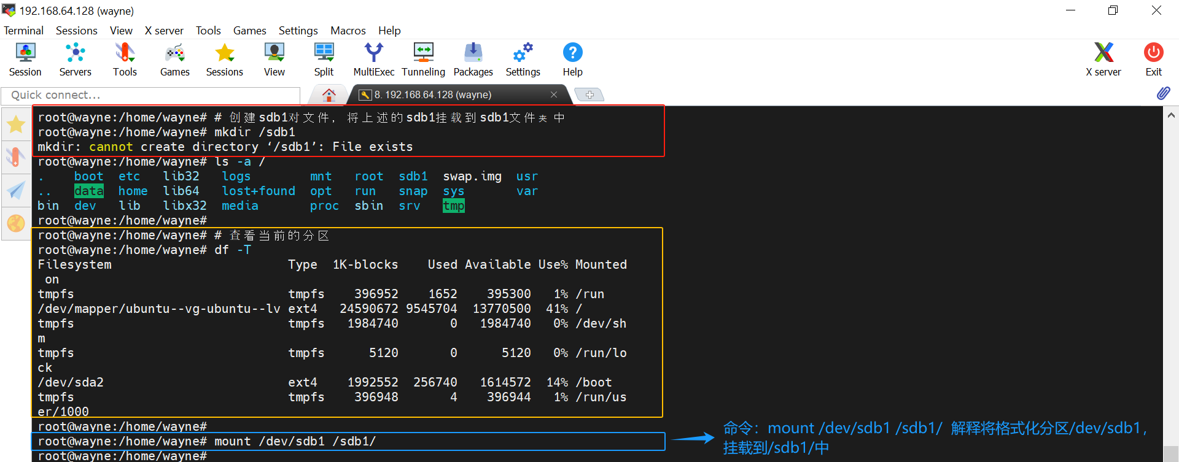Click the terminal scrollbar up arrow
This screenshot has width=1179, height=462.
1171,115
